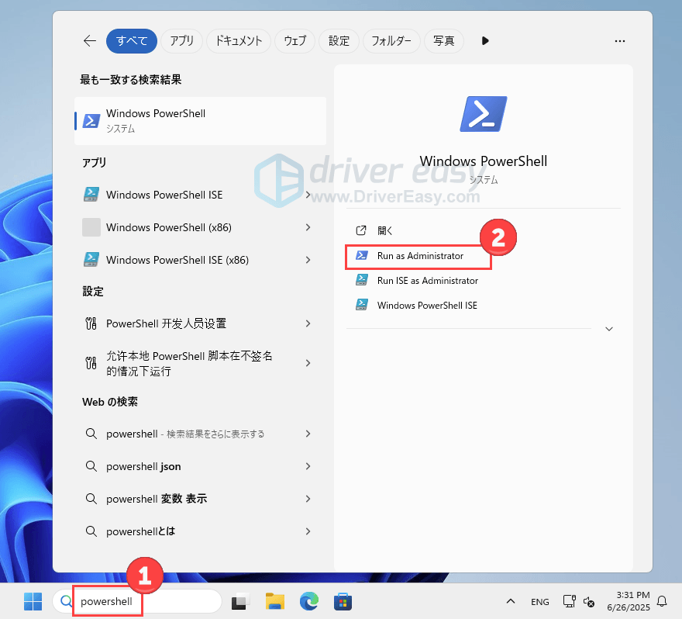Go back with the left arrow
Image resolution: width=682 pixels, height=619 pixels.
90,41
